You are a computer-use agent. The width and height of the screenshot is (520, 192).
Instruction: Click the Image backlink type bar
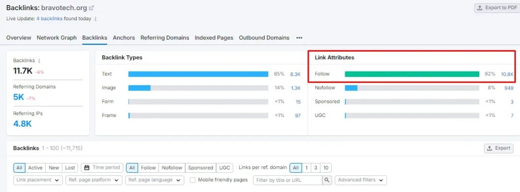[x=199, y=88]
